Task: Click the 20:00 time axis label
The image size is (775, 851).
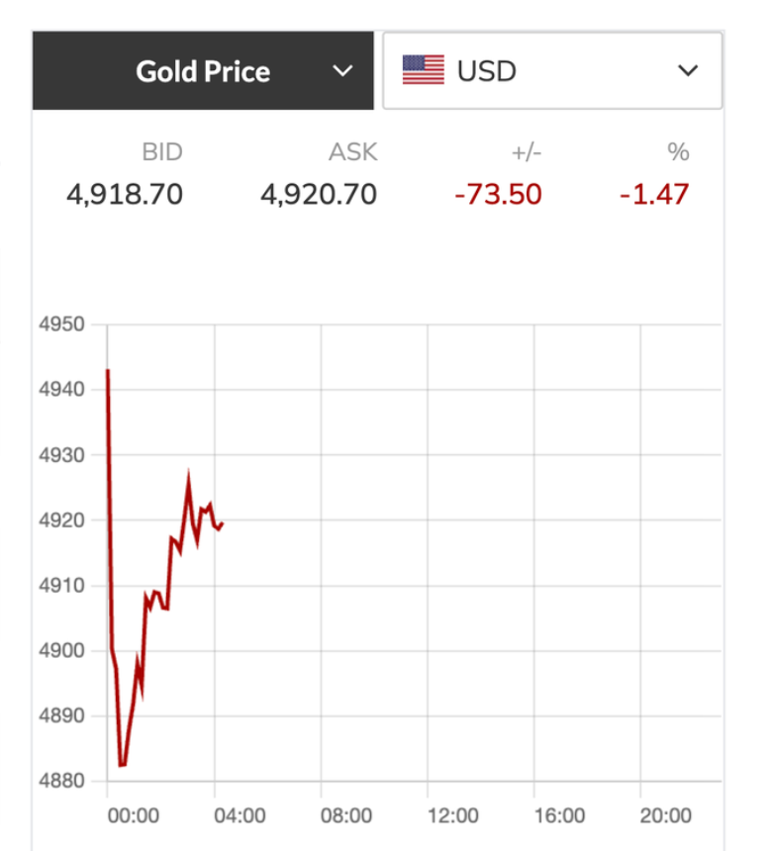Action: [x=666, y=816]
